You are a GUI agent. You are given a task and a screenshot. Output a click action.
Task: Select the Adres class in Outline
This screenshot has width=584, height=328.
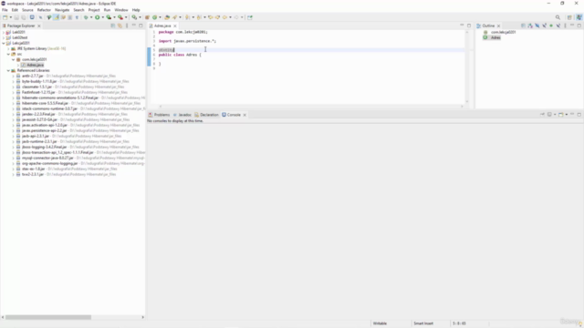tap(495, 37)
